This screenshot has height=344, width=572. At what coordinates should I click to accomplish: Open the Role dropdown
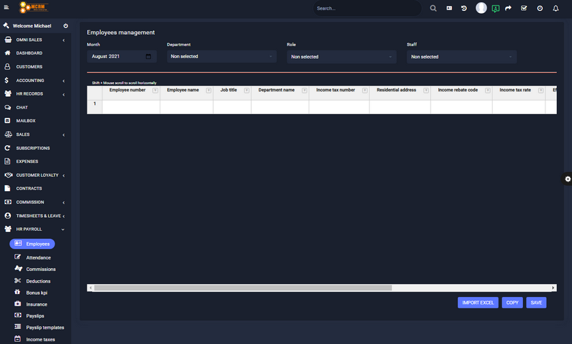[341, 57]
